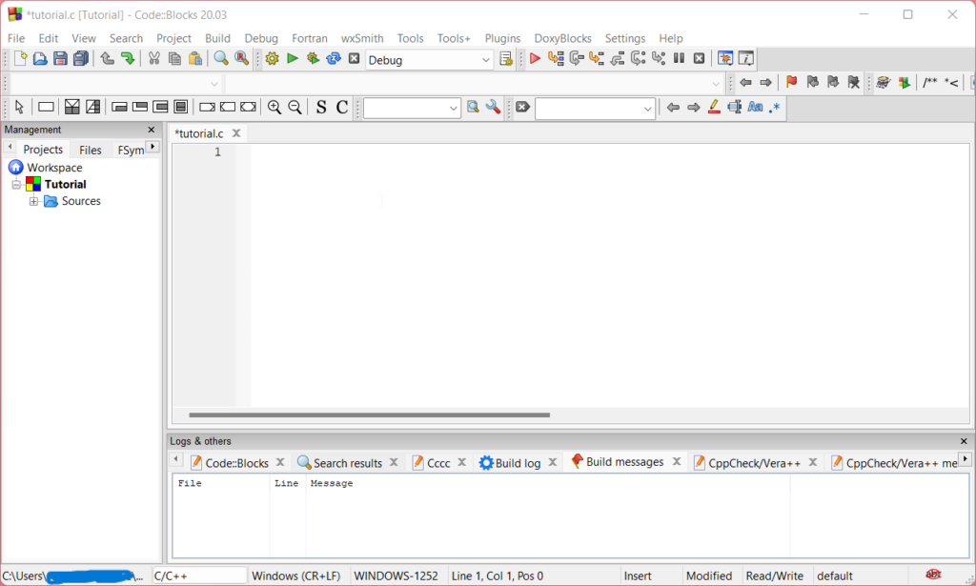The image size is (976, 586).
Task: Click the Debugging windows icon
Action: click(x=725, y=58)
